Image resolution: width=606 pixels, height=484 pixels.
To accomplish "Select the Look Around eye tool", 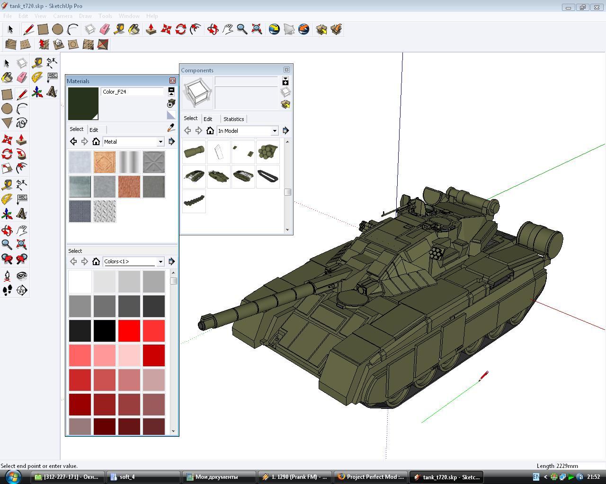I will [22, 276].
